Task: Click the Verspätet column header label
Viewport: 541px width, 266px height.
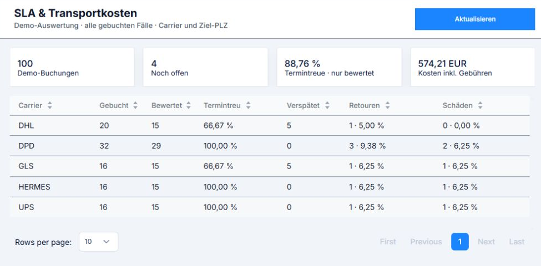Action: coord(304,105)
